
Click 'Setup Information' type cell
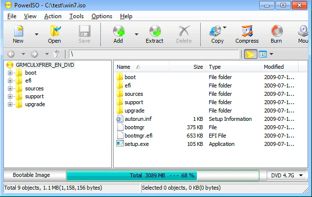230,119
